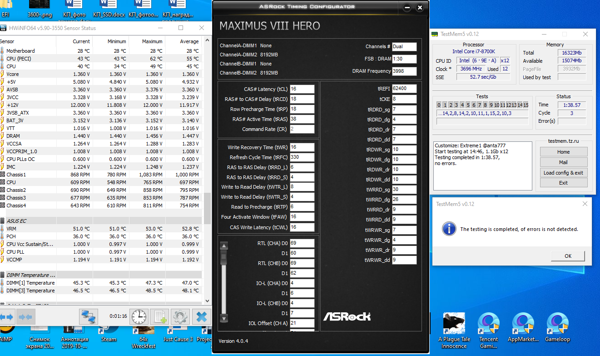Viewport: 600px width, 356px height.
Task: Click the TestMem5 title bar icon
Action: point(435,34)
